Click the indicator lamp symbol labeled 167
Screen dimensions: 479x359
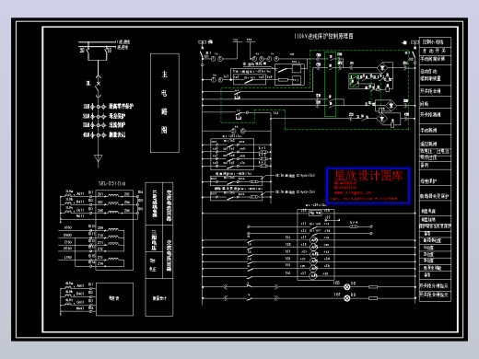pyautogui.click(x=346, y=298)
